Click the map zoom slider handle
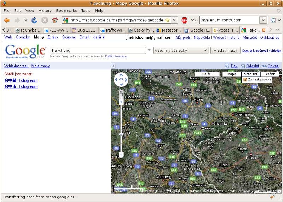Image resolution: width=283 pixels, height=202 pixels. click(121, 134)
